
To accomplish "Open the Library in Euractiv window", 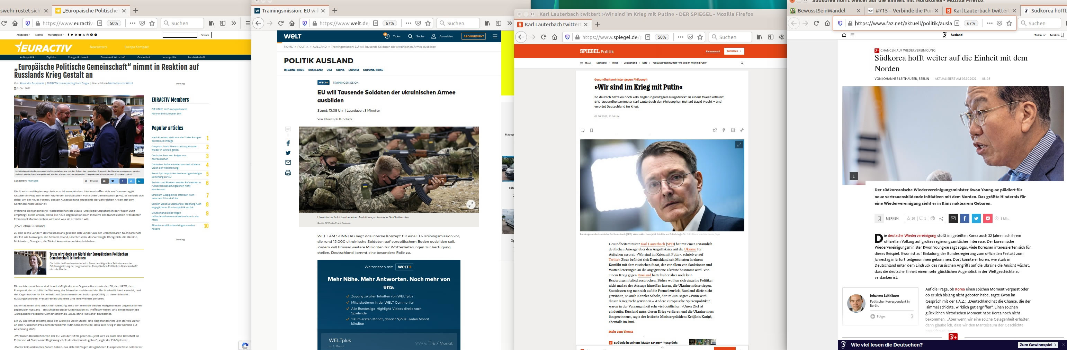I will pos(212,23).
